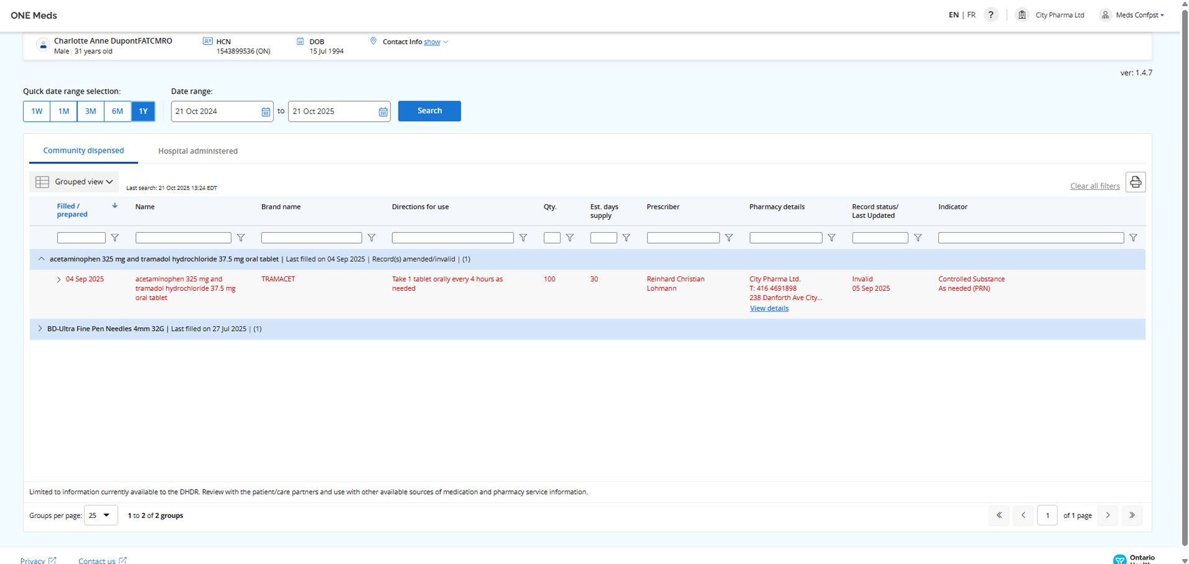Select the 6M quick date range option
This screenshot has width=1189, height=564.
(117, 111)
